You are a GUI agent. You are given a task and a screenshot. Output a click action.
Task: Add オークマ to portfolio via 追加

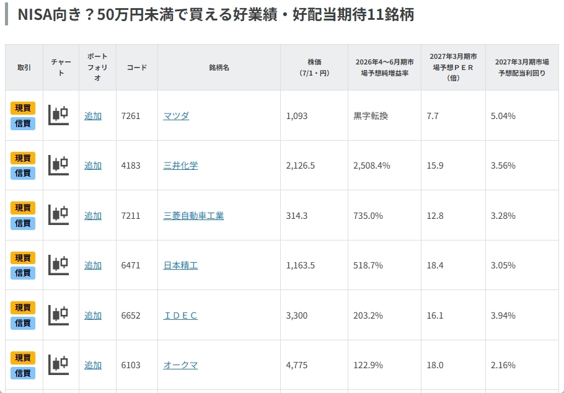coord(93,365)
